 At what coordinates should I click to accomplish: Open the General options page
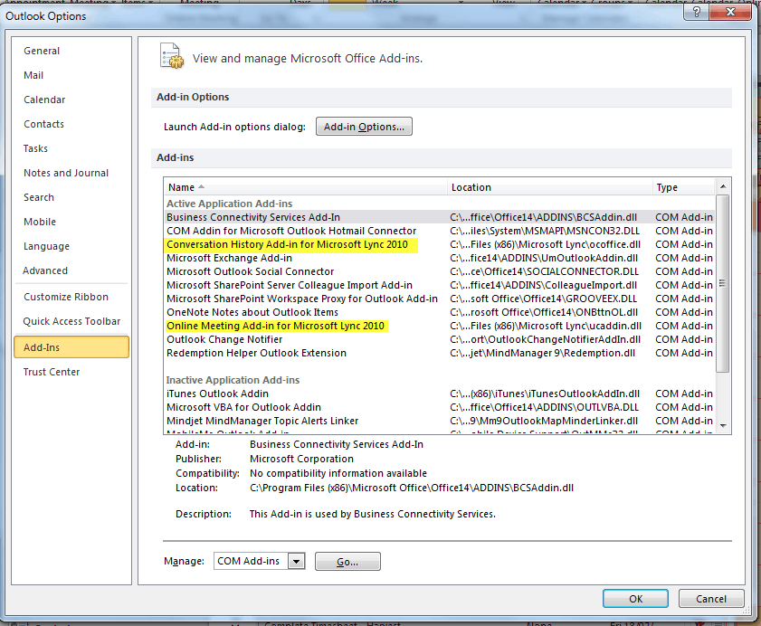pyautogui.click(x=42, y=51)
